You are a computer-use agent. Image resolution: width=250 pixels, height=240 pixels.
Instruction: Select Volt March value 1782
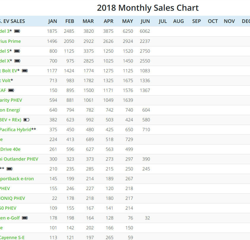pyautogui.click(x=89, y=81)
